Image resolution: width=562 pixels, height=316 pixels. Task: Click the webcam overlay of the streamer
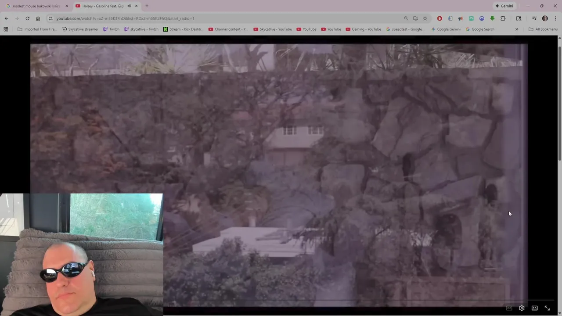click(x=81, y=255)
